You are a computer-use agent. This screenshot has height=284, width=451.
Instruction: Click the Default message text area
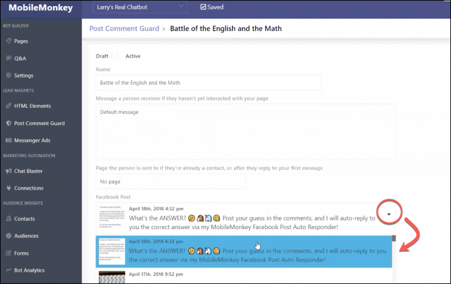coord(246,132)
